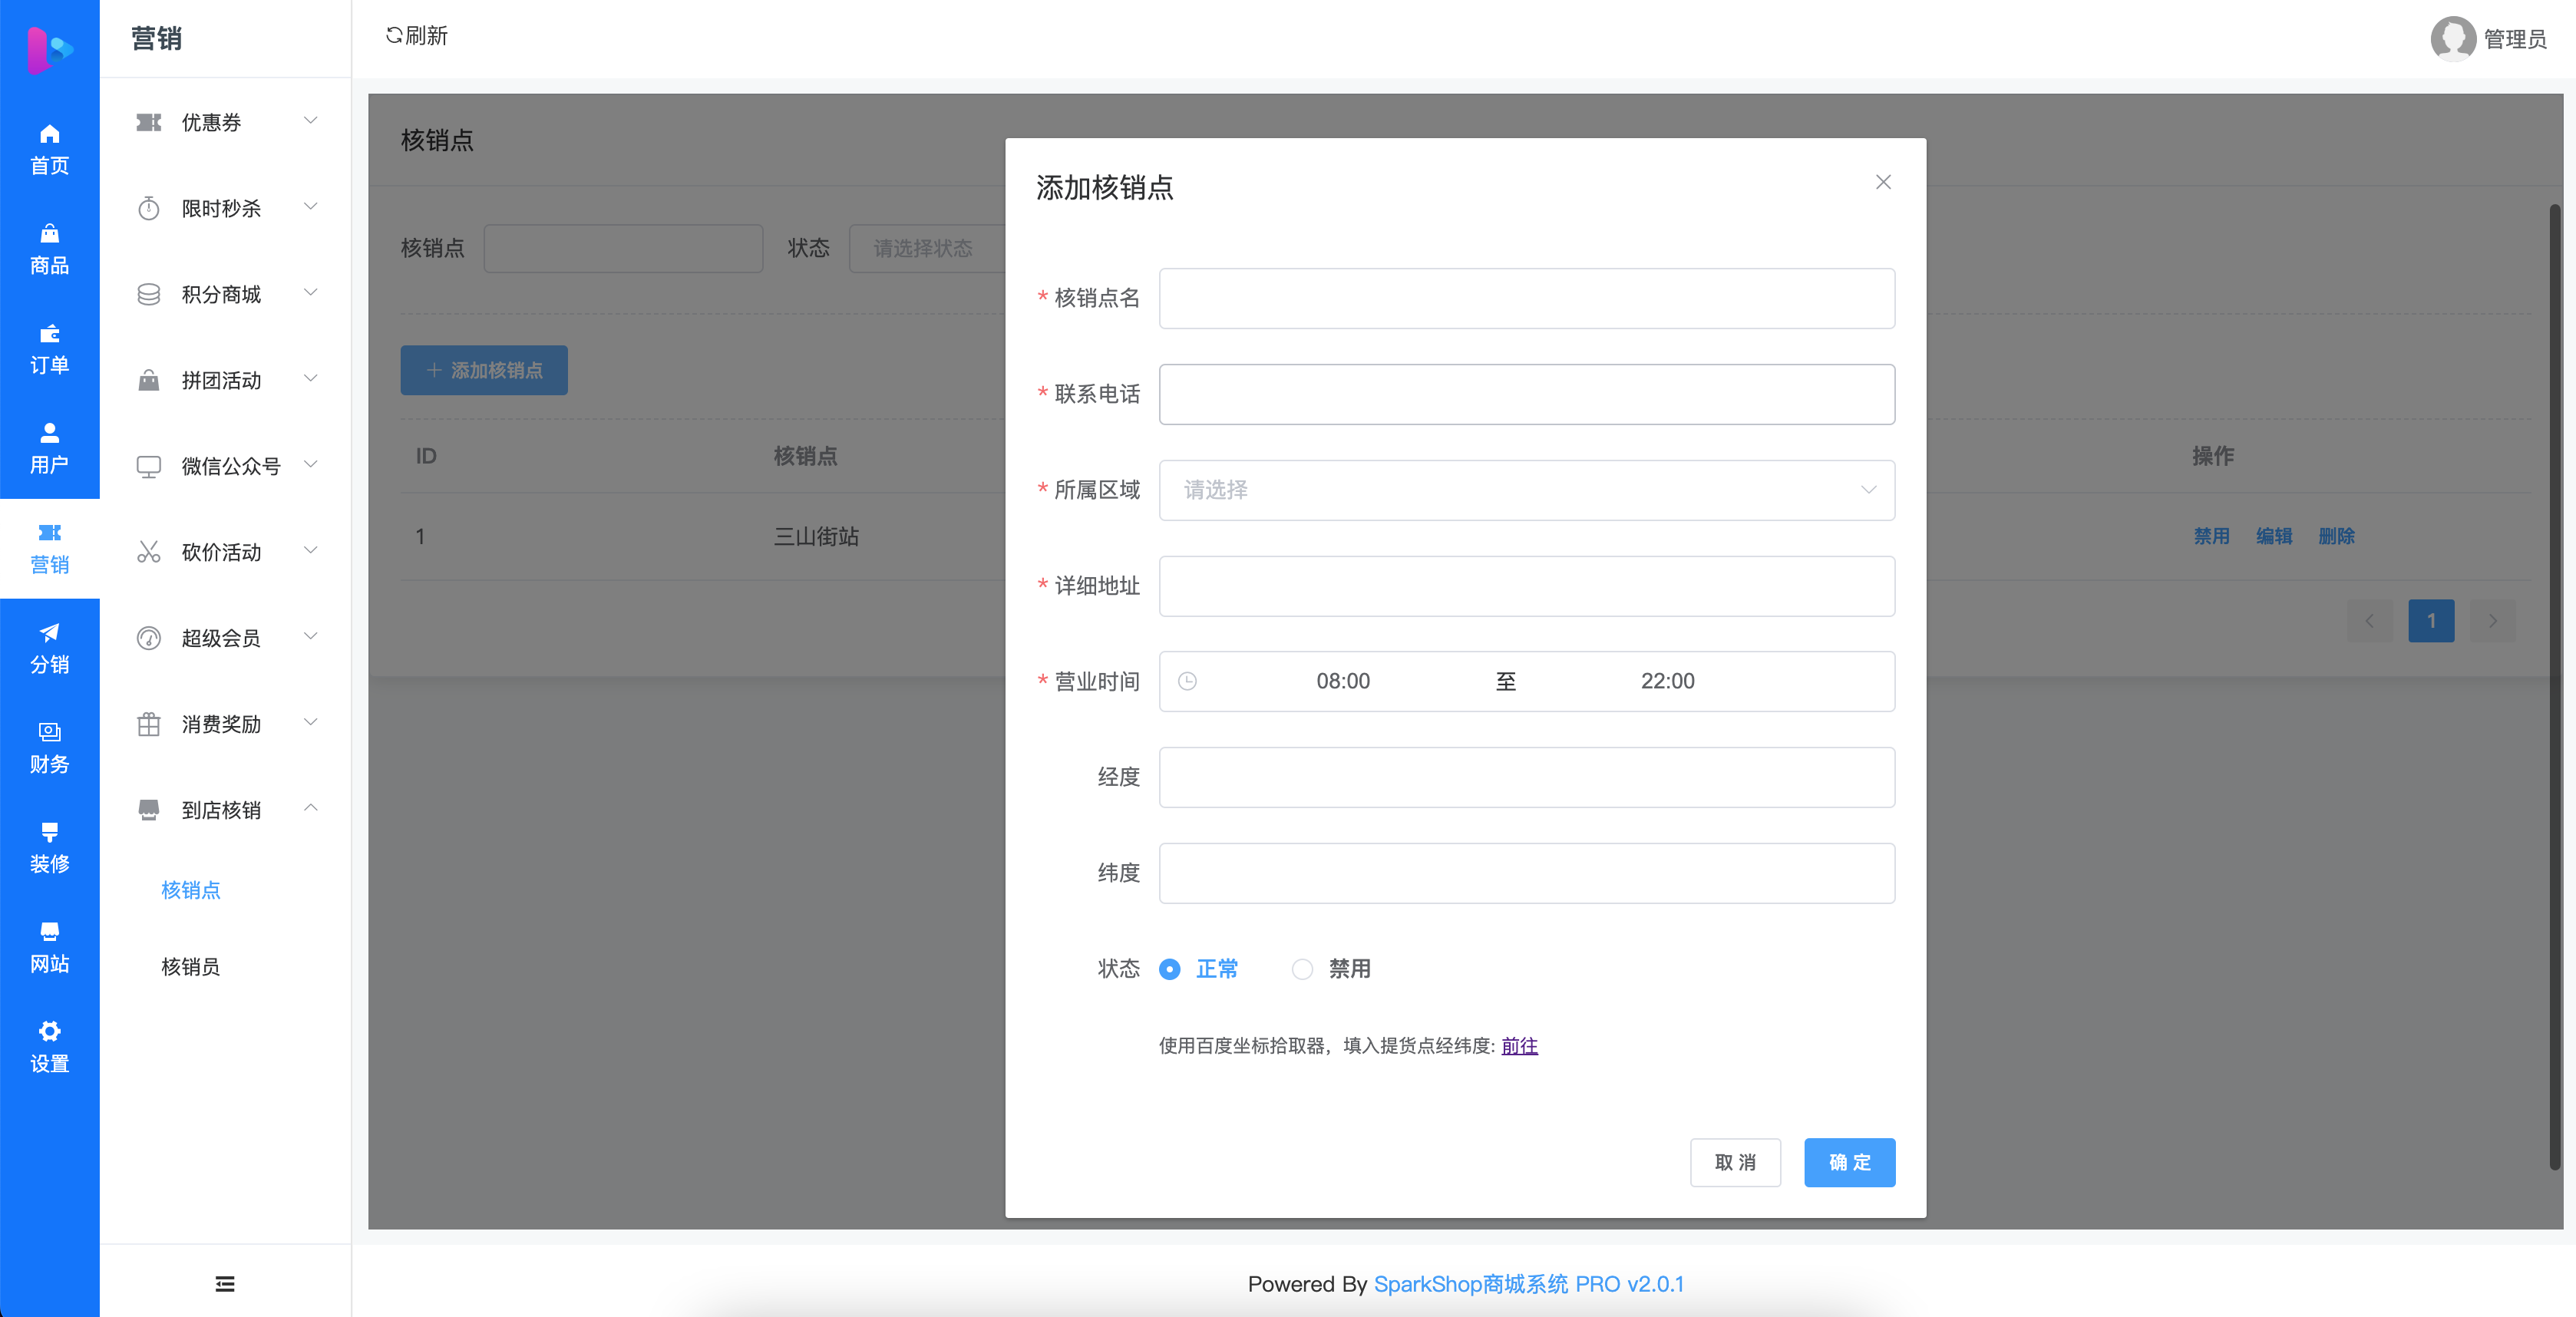
Task: Select the 营销 marketing section
Action: tap(49, 549)
